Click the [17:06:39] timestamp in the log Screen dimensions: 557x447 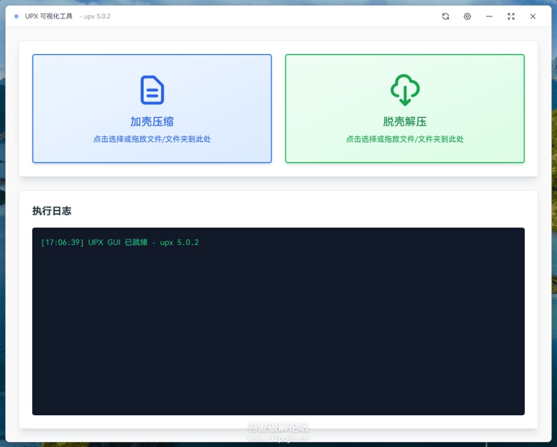pos(62,243)
